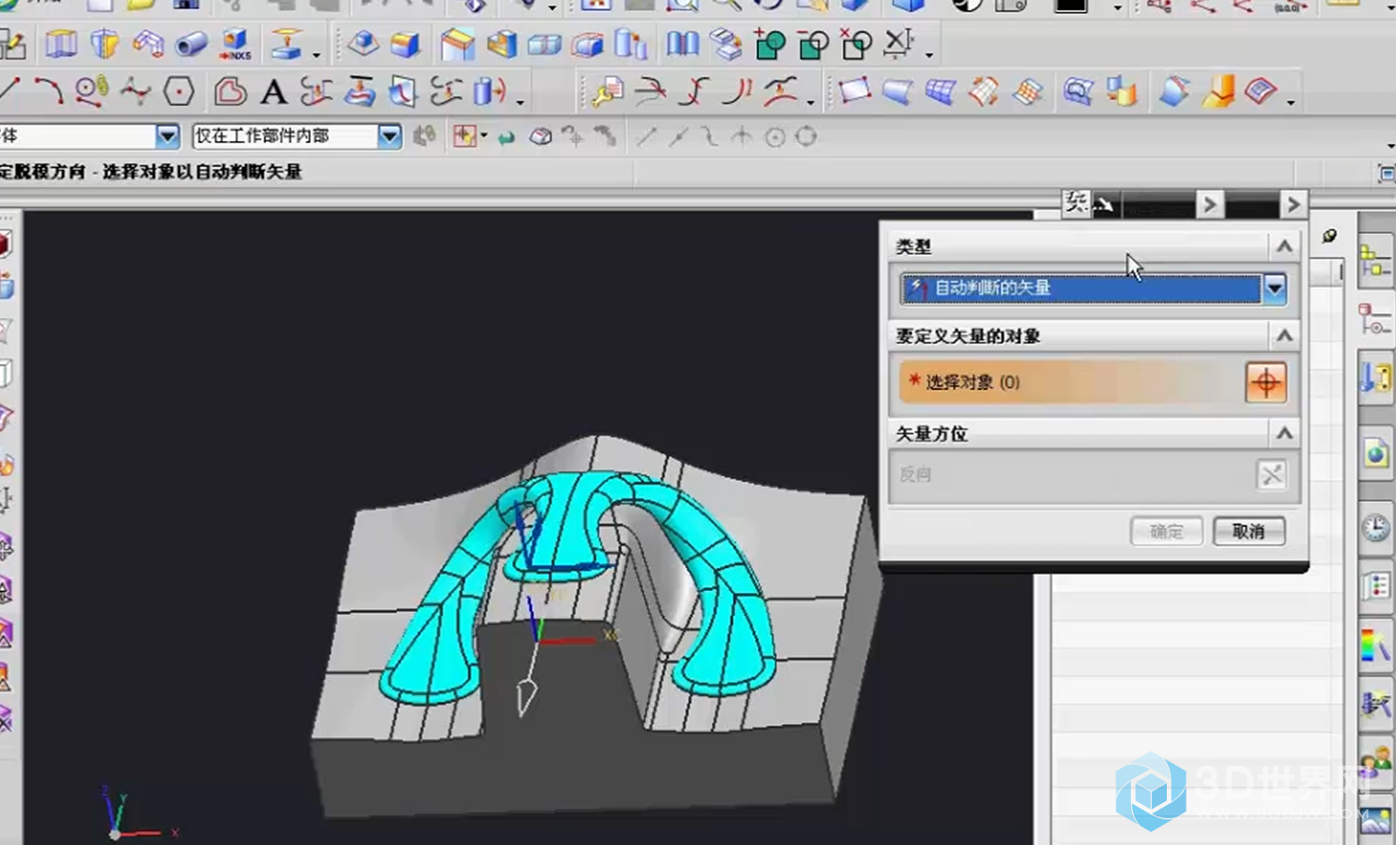Click the wrench edit-curve parameters icon
Viewport: 1396px width, 845px height.
pos(606,91)
